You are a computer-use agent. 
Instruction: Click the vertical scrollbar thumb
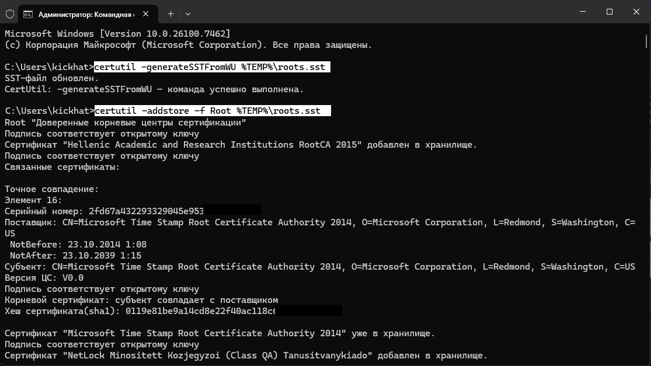click(x=646, y=41)
